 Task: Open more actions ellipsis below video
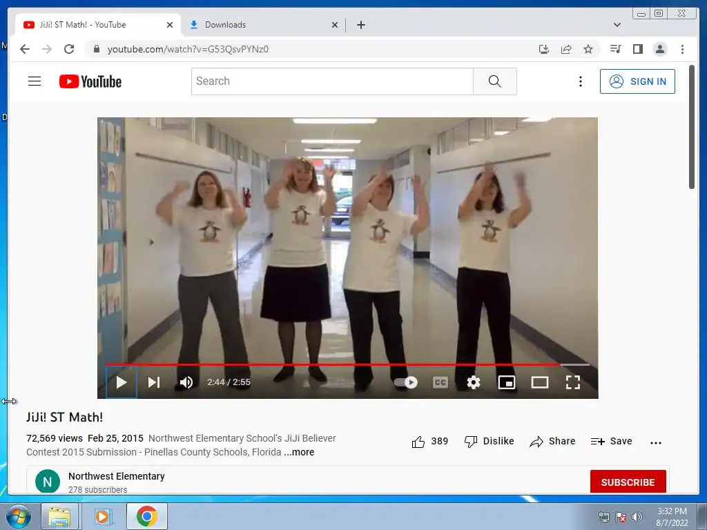[656, 442]
